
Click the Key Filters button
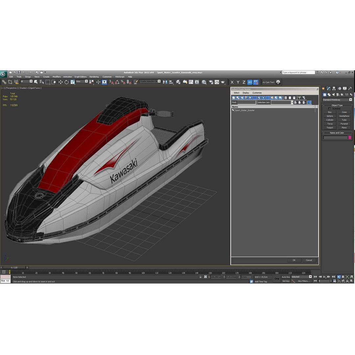(304, 281)
